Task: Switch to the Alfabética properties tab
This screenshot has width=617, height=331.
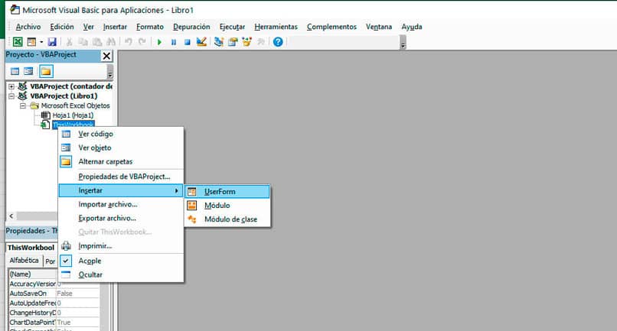Action: [x=24, y=261]
